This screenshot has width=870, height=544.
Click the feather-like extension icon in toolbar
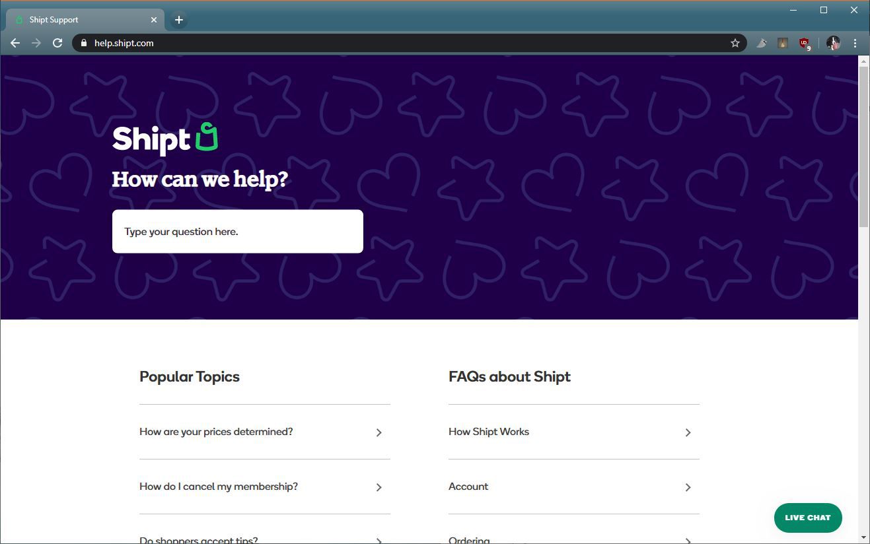pos(761,43)
